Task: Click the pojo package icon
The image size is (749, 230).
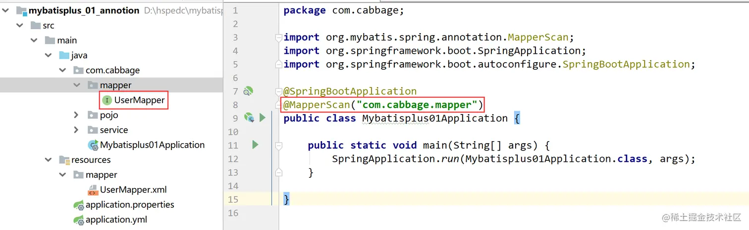Action: click(93, 115)
